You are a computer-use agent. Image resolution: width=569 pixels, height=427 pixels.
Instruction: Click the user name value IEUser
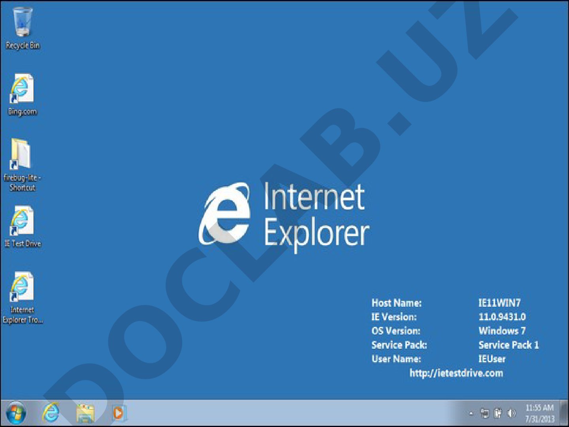click(x=492, y=359)
